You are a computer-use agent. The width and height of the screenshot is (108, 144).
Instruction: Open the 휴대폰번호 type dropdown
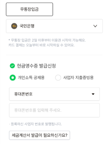54,94
